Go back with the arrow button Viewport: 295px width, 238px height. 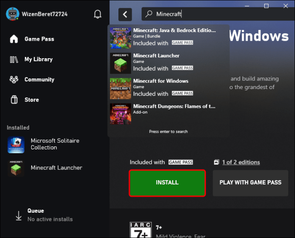click(x=125, y=15)
